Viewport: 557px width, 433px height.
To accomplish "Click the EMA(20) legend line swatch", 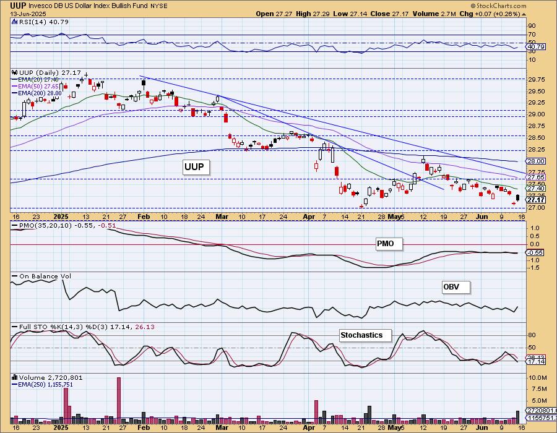I will click(x=15, y=80).
